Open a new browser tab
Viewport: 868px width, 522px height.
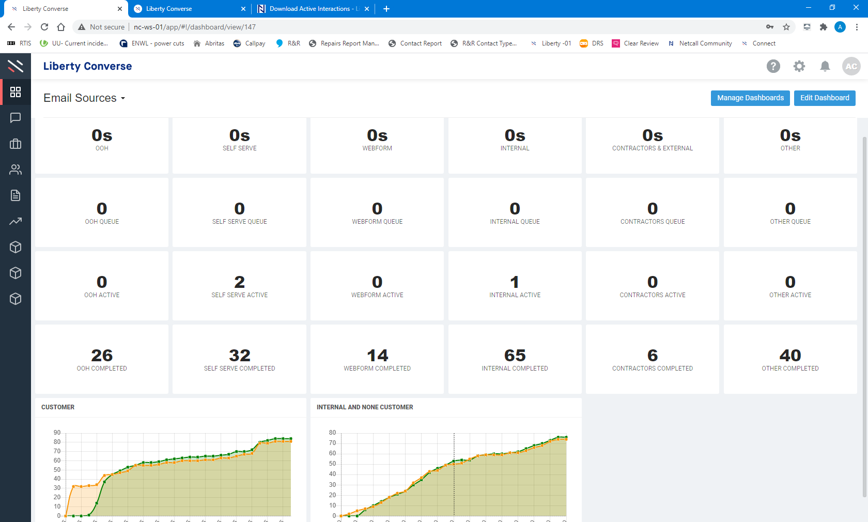386,9
